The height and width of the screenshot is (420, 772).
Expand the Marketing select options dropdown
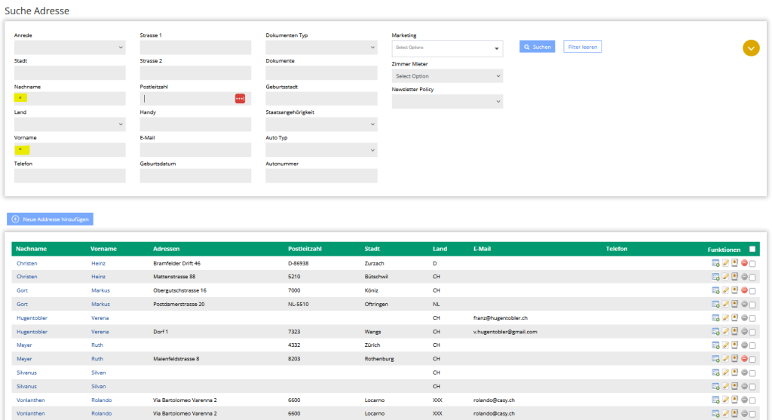pos(447,48)
